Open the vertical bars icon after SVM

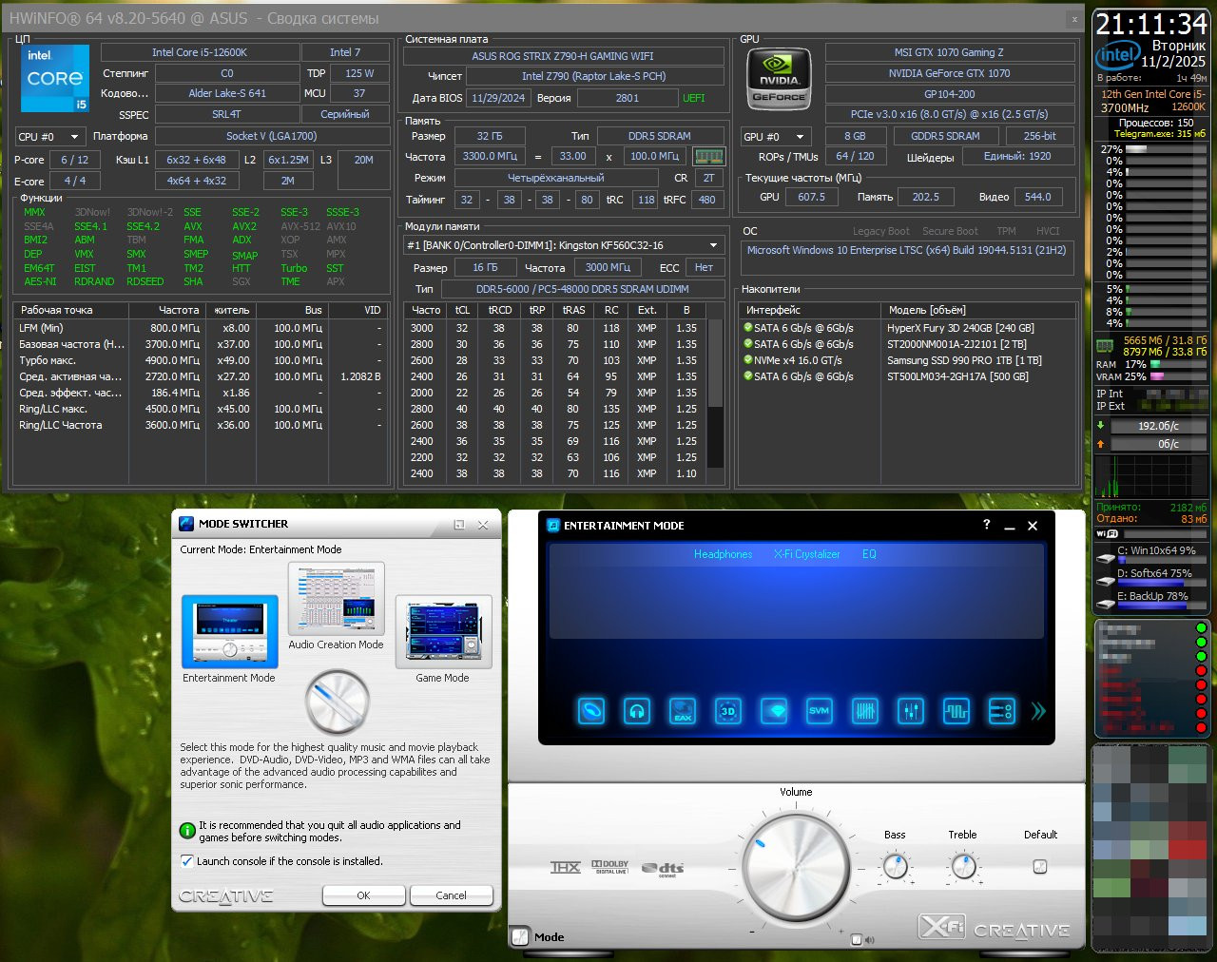tap(865, 710)
